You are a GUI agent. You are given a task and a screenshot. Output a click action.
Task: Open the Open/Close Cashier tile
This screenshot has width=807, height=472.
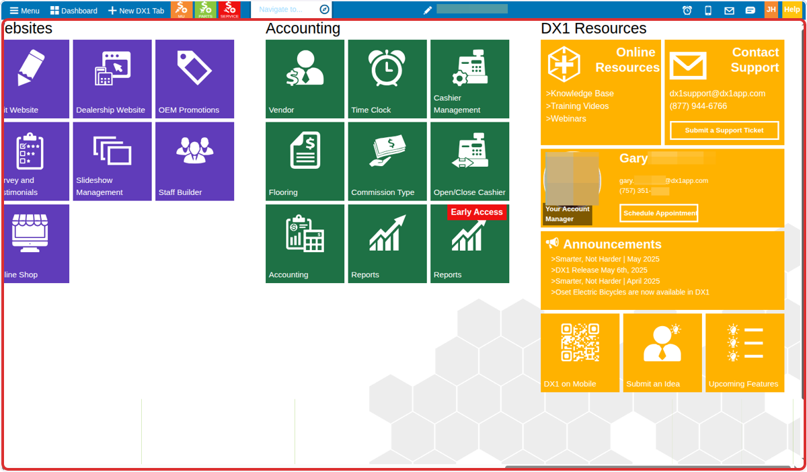(469, 161)
